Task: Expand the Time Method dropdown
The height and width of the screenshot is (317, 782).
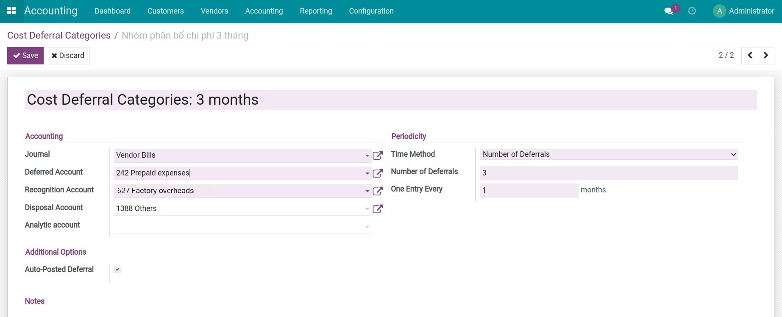Action: (x=609, y=154)
